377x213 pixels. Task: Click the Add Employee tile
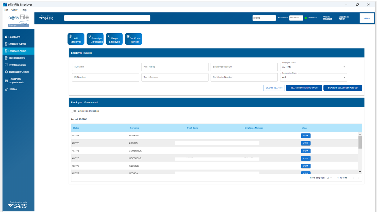pyautogui.click(x=76, y=39)
